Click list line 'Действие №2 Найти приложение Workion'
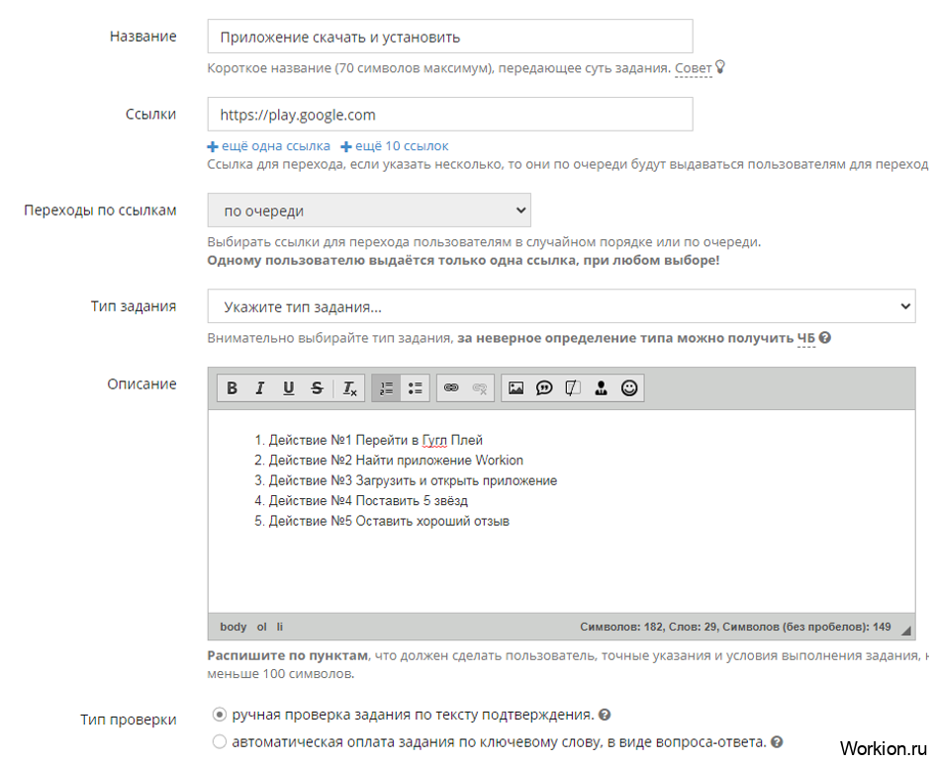Image resolution: width=936 pixels, height=763 pixels. pyautogui.click(x=396, y=461)
